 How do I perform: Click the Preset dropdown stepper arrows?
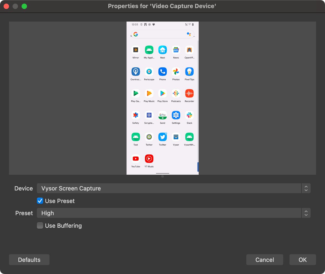306,213
